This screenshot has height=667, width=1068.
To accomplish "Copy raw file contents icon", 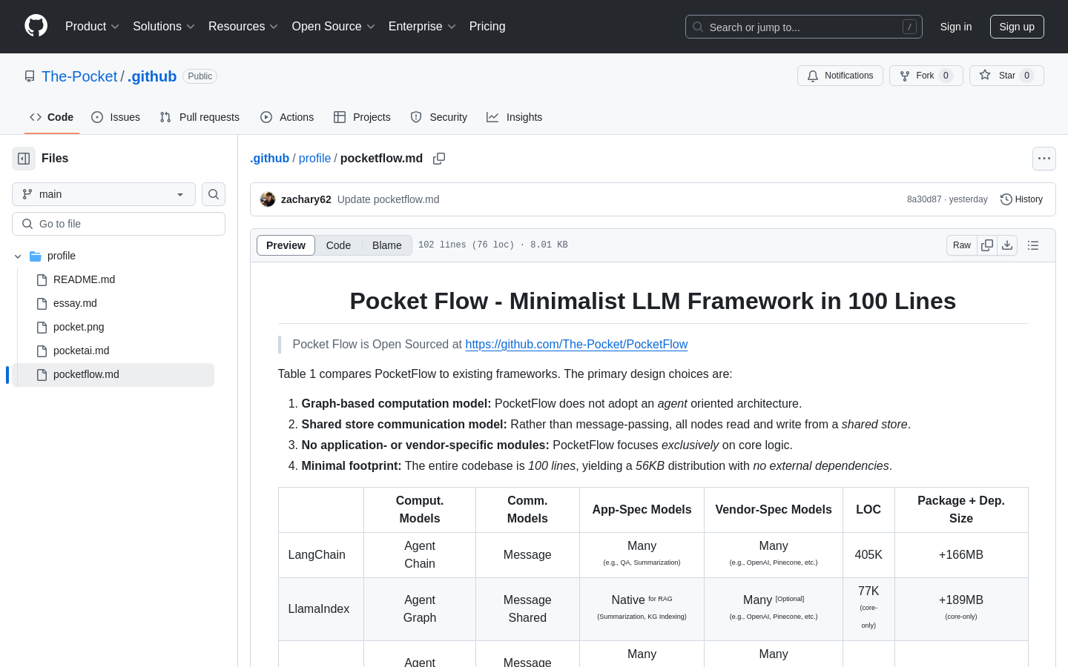I will pos(987,245).
